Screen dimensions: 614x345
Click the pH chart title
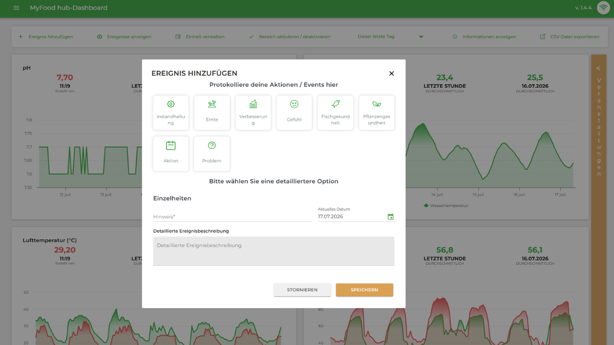pos(27,68)
